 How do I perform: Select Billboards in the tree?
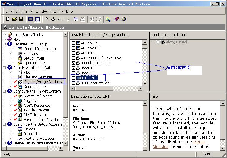(x=31, y=134)
